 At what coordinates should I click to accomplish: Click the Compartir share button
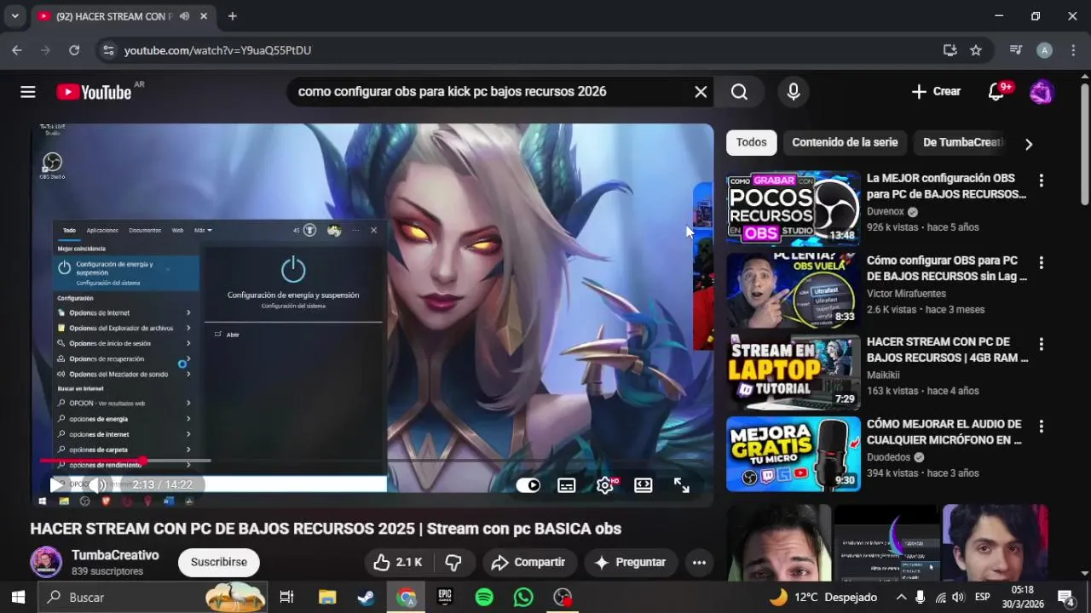528,562
